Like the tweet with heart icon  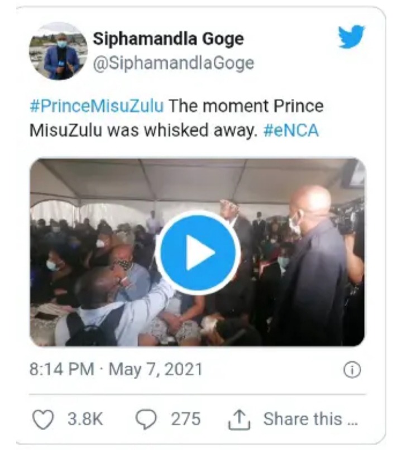pyautogui.click(x=43, y=419)
